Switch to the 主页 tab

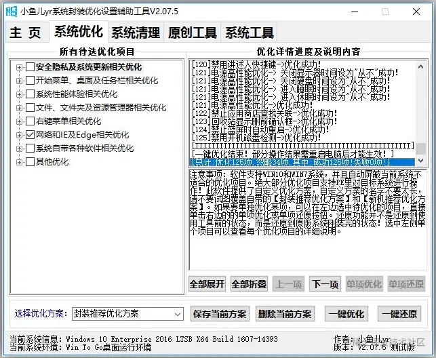pos(27,33)
